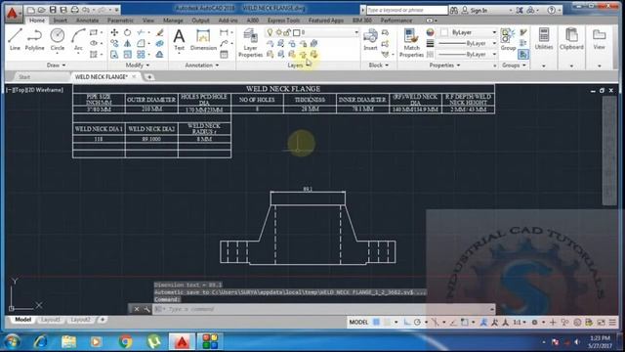Toggle drawing grid display in status bar
The height and width of the screenshot is (352, 625).
(376, 322)
